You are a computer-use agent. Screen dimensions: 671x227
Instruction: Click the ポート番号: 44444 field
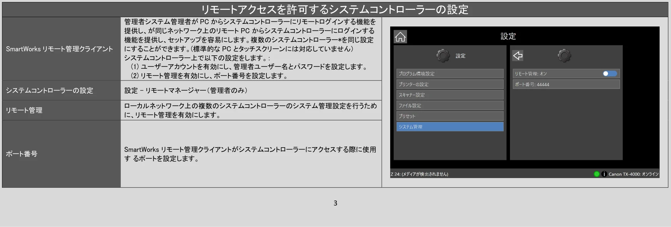coord(566,84)
